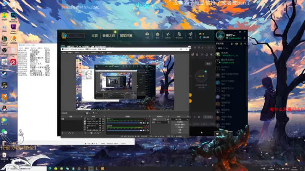Hide the second png image source
This screenshot has width=305, height=171.
[100, 123]
